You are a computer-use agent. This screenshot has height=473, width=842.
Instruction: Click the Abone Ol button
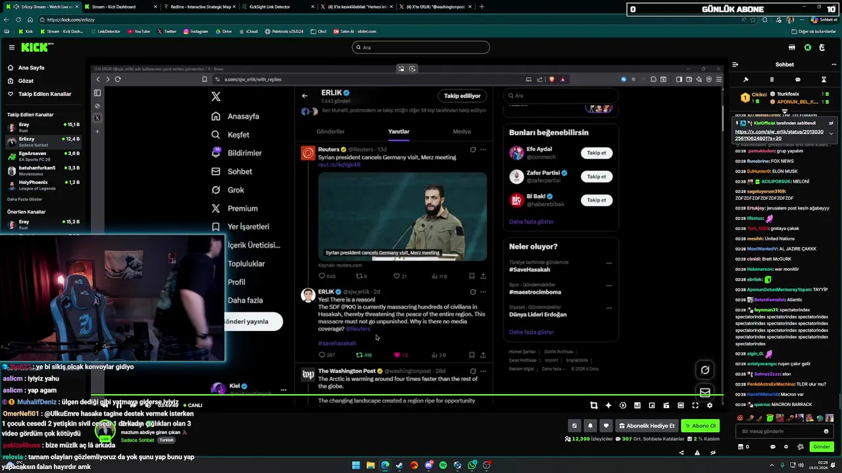click(700, 426)
